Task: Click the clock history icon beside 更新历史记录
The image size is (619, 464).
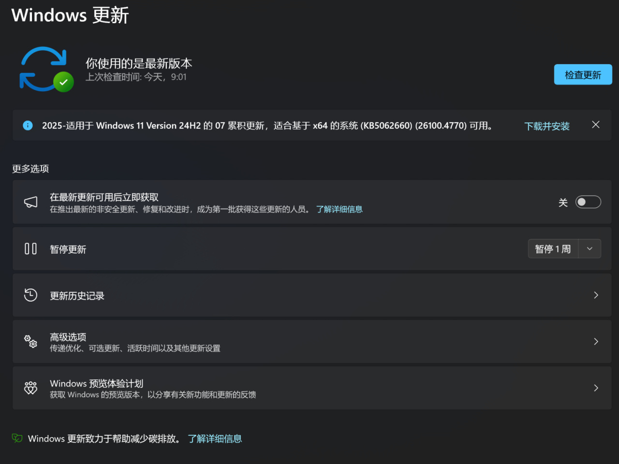Action: 31,295
